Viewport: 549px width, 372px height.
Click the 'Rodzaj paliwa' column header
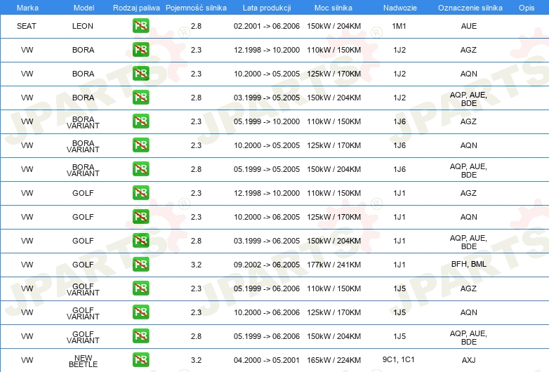click(136, 8)
